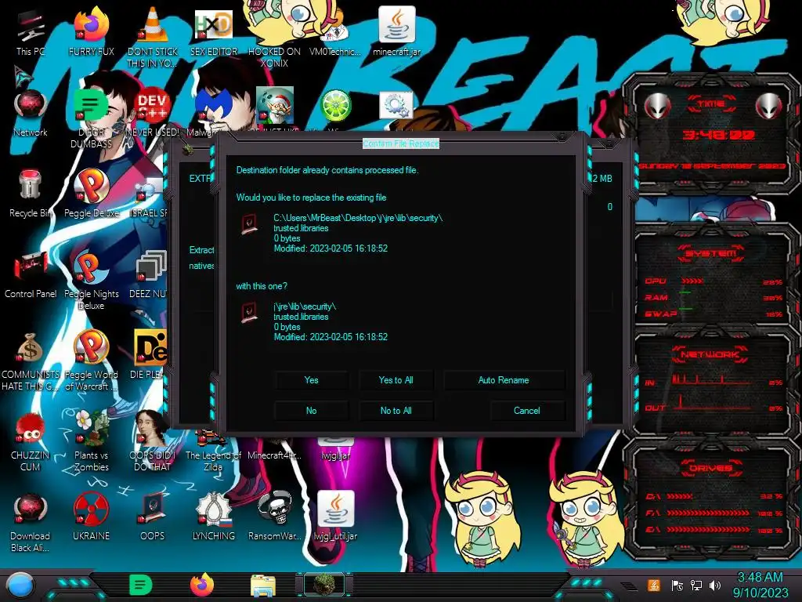The width and height of the screenshot is (802, 602).
Task: Open VLC cone icon DONT STICK
Action: tap(153, 37)
